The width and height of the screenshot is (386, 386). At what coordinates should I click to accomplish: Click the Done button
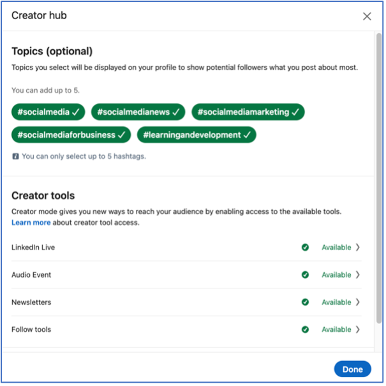pyautogui.click(x=353, y=369)
